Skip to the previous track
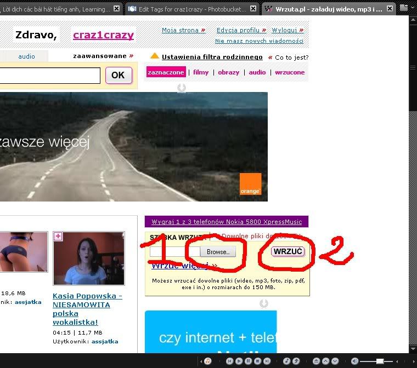 [230, 361]
